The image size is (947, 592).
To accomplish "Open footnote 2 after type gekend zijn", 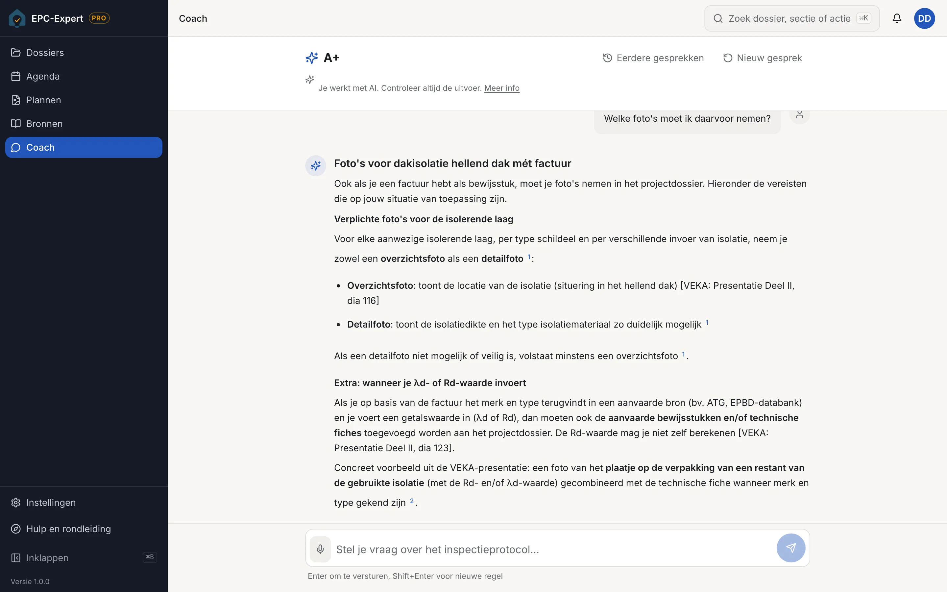I will click(412, 501).
